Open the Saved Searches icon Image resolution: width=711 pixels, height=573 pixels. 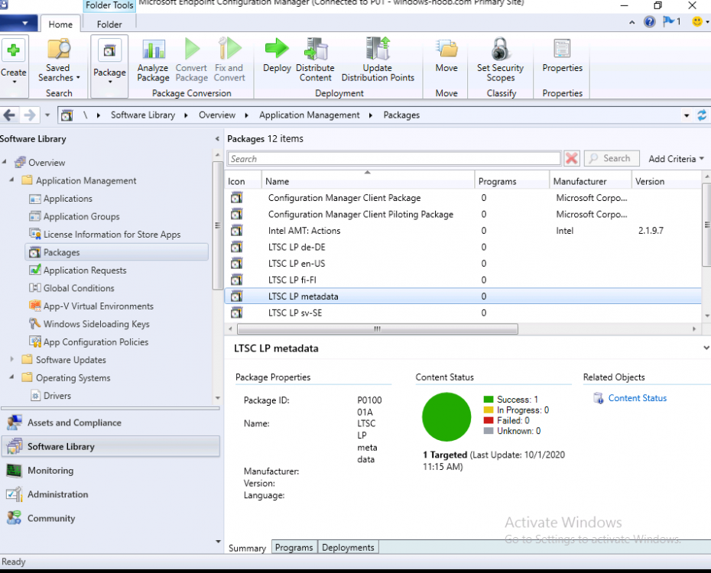coord(59,49)
